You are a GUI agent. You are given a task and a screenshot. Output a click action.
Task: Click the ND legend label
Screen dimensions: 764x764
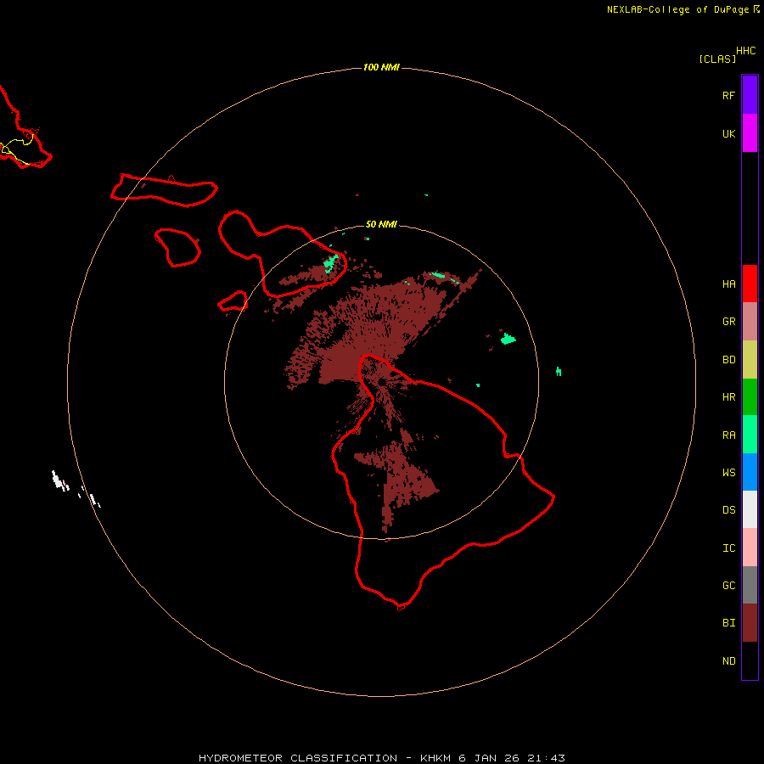[x=728, y=661]
